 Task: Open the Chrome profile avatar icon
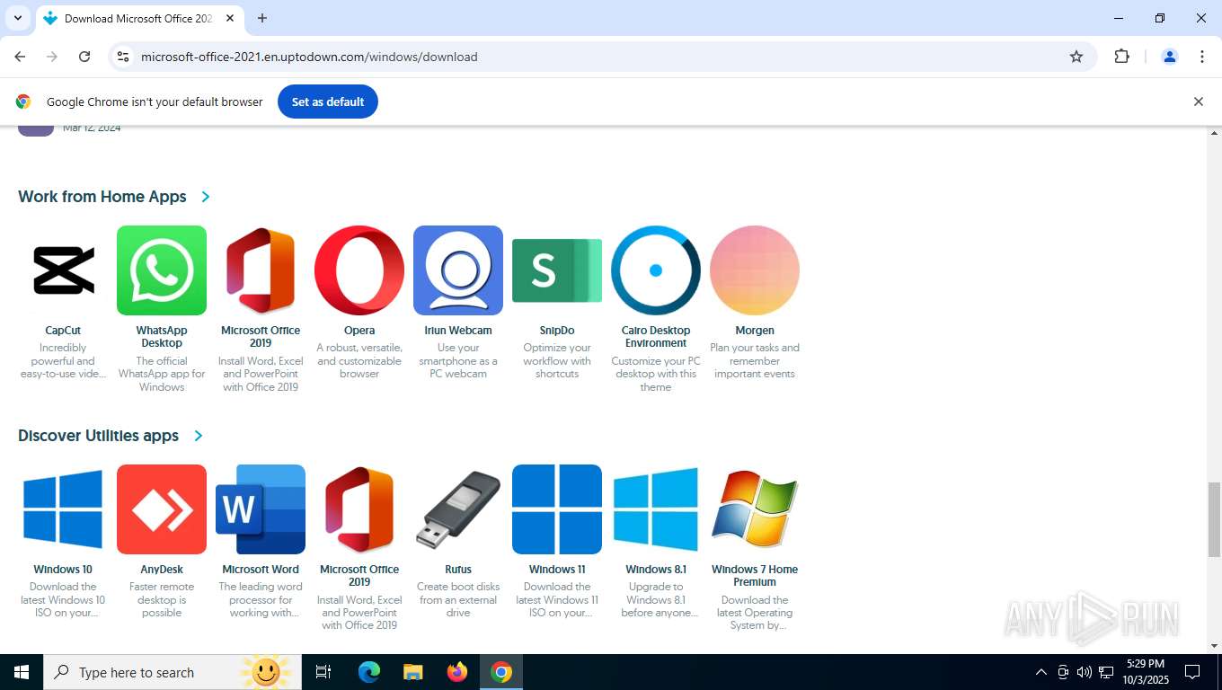point(1170,57)
